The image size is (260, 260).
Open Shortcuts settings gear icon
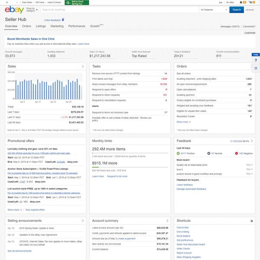point(251,221)
